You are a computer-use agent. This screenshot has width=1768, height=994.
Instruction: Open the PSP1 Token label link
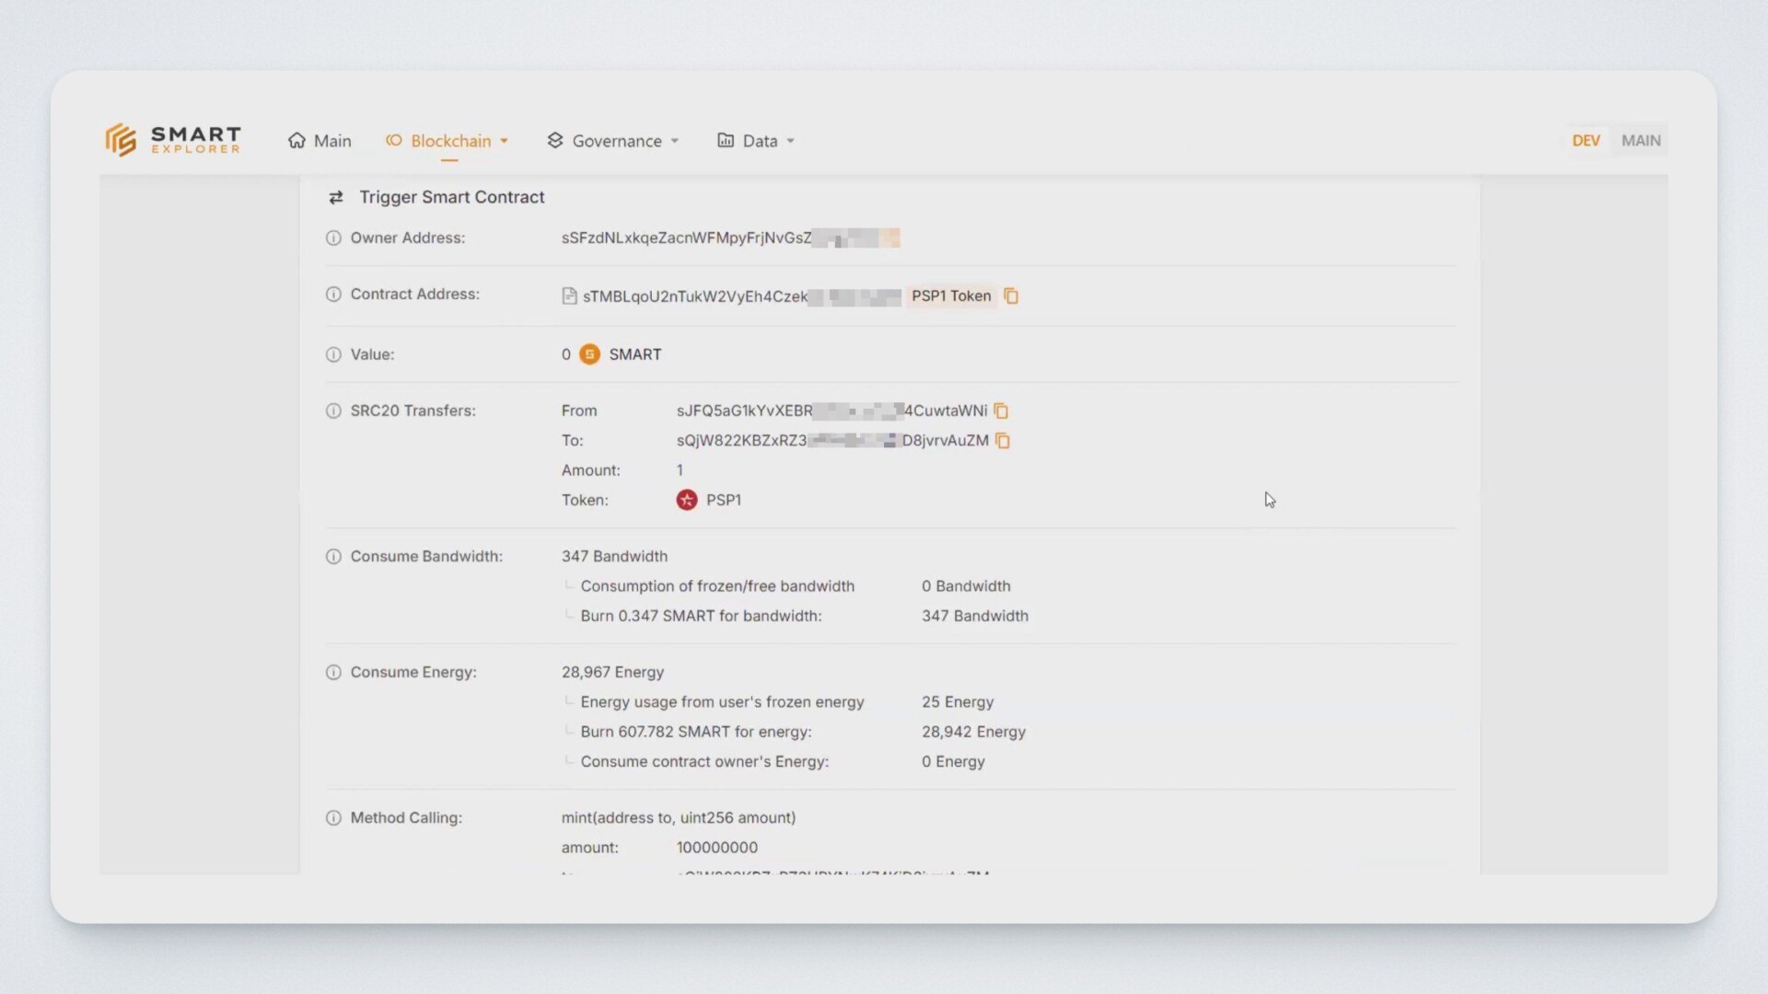[x=951, y=296]
